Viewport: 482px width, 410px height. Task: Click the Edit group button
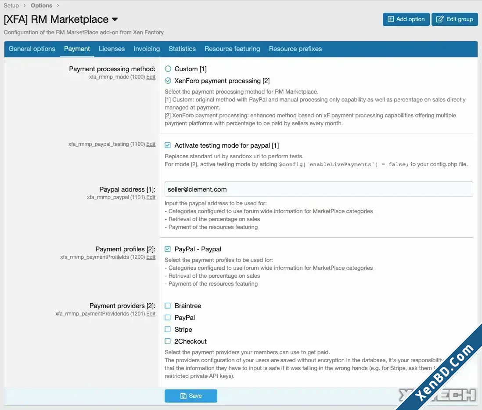[454, 19]
